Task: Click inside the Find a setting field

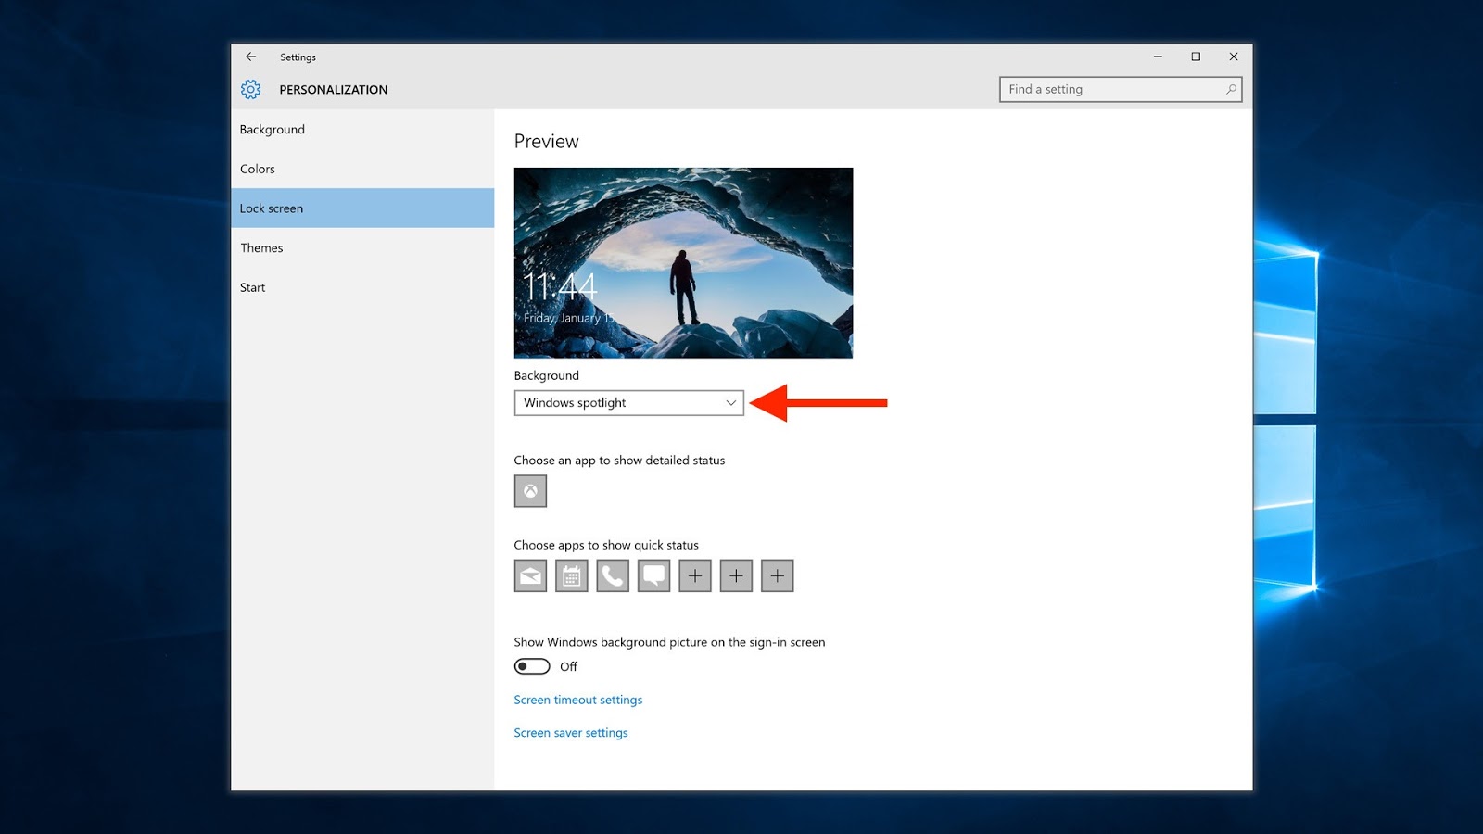Action: [x=1094, y=89]
